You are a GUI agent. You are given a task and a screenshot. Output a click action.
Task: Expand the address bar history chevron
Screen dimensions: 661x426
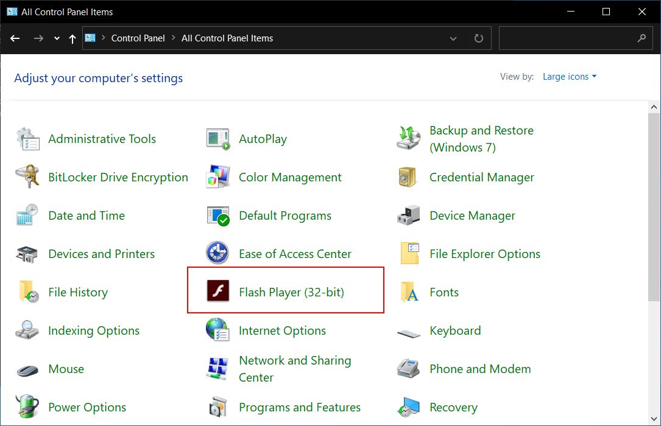coord(453,38)
